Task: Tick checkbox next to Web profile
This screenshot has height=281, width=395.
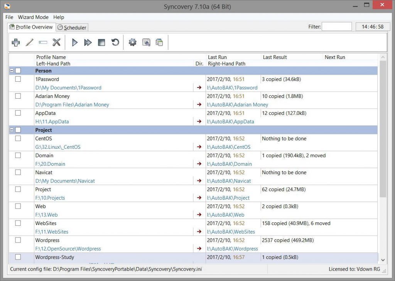Action: click(x=18, y=206)
